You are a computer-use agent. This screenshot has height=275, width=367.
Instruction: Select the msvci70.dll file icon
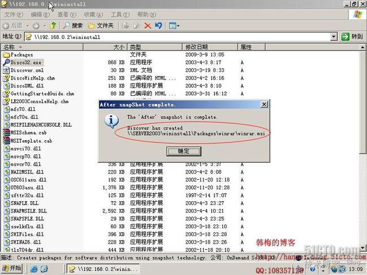(6, 149)
